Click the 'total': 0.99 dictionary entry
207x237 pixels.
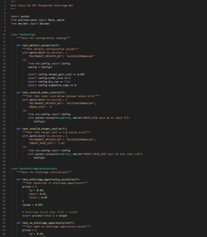(x=38, y=198)
